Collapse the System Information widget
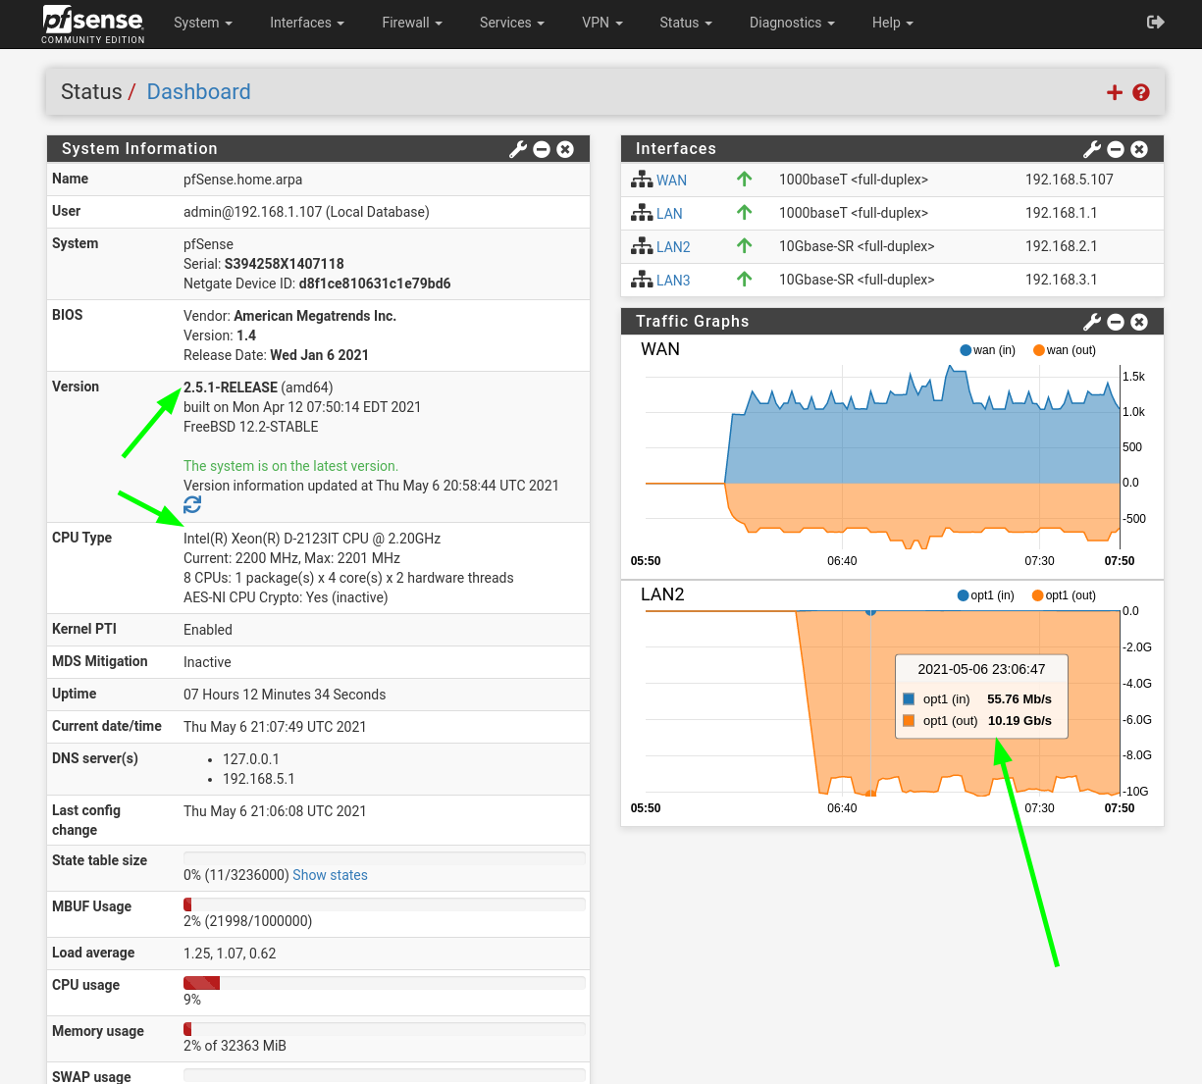1202x1084 pixels. tap(542, 149)
